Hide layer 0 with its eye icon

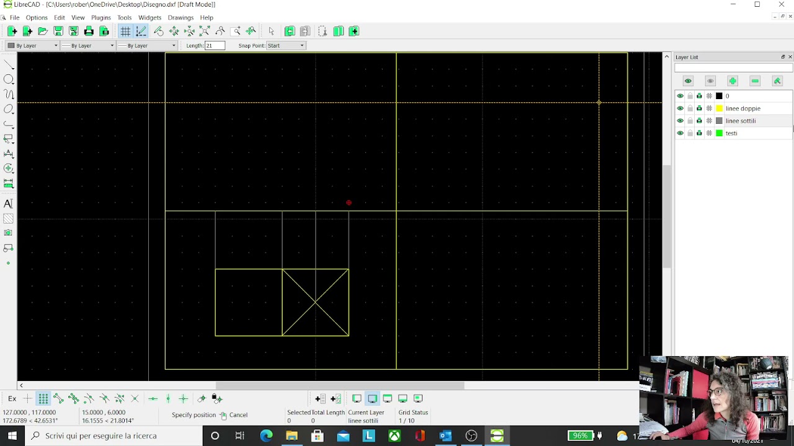click(680, 96)
